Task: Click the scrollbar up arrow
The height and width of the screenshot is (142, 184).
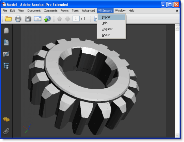Action: [177, 28]
